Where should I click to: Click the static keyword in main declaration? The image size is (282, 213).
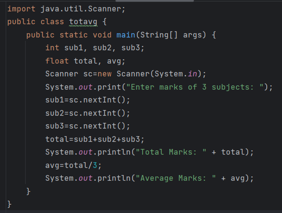[x=73, y=35]
